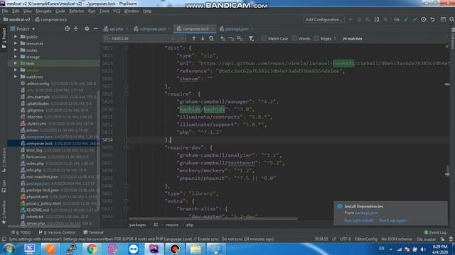Click the Project Structure window icon in toolbar
Screen dimensions: 455x255
pyautogui.click(x=443, y=20)
